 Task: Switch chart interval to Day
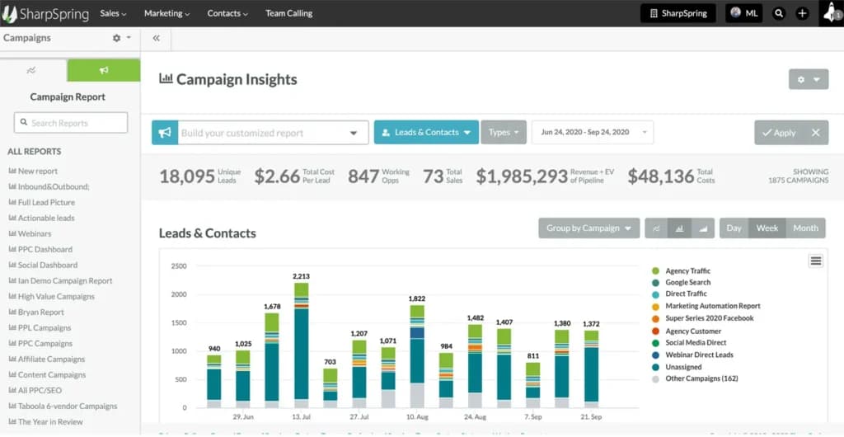734,228
